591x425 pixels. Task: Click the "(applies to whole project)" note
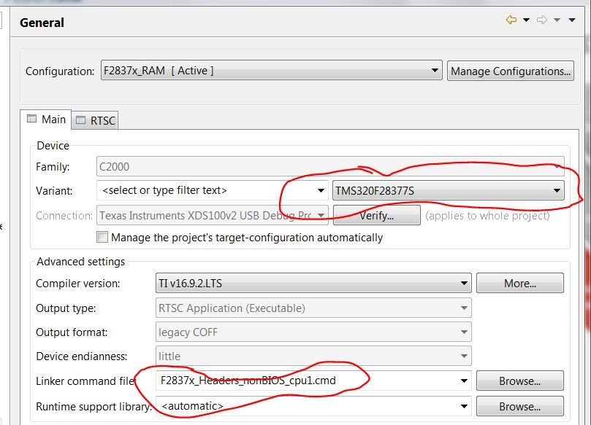487,216
